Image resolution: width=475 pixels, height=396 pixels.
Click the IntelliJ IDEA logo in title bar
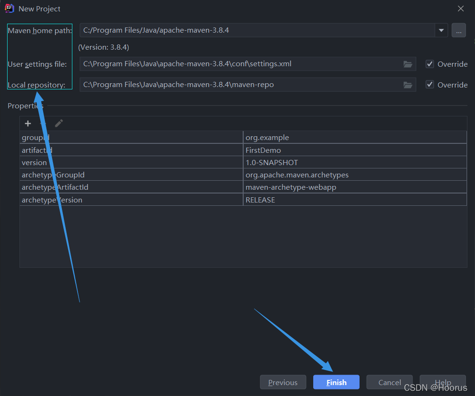[x=9, y=9]
